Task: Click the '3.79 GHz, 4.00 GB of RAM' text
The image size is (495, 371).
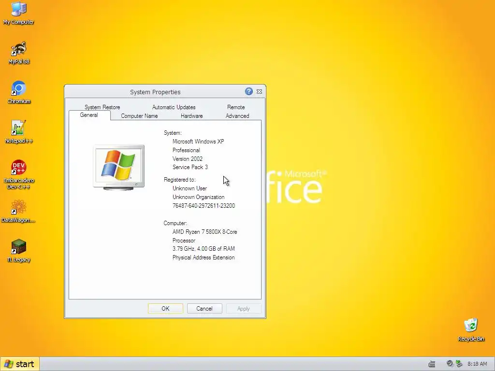Action: point(204,249)
